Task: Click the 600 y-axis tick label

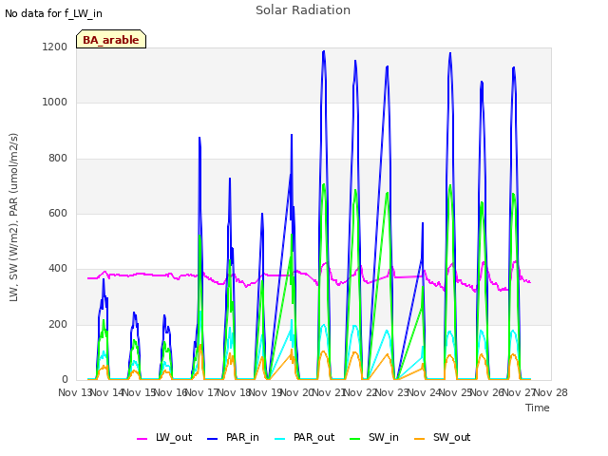Action: click(58, 213)
